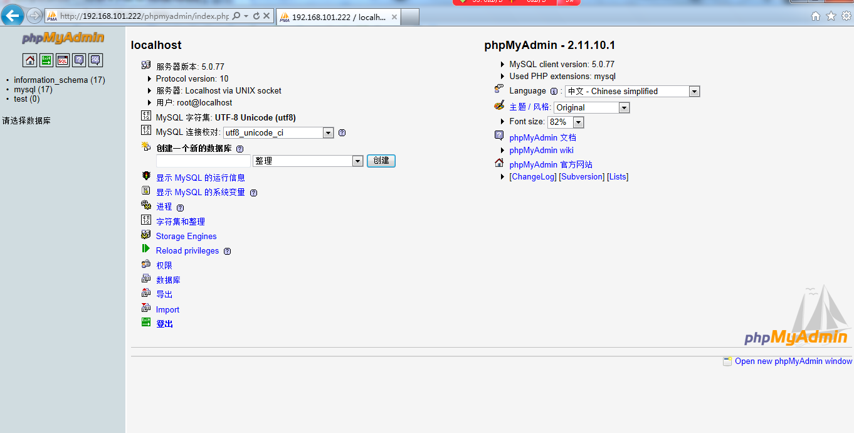Viewport: 854px width, 433px height.
Task: Click help icon next to 创建一个新的数据库
Action: point(240,149)
